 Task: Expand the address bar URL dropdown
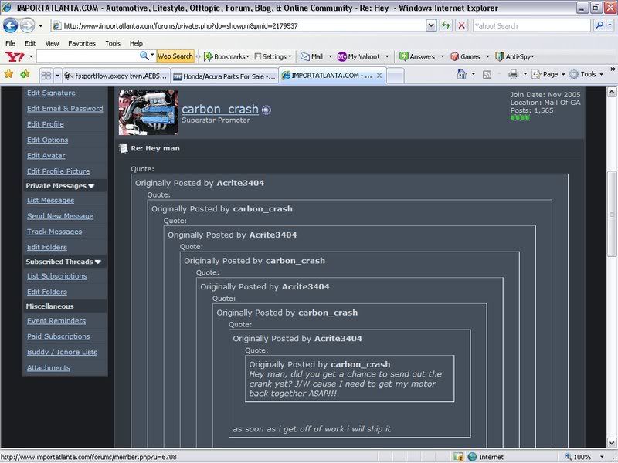(431, 25)
